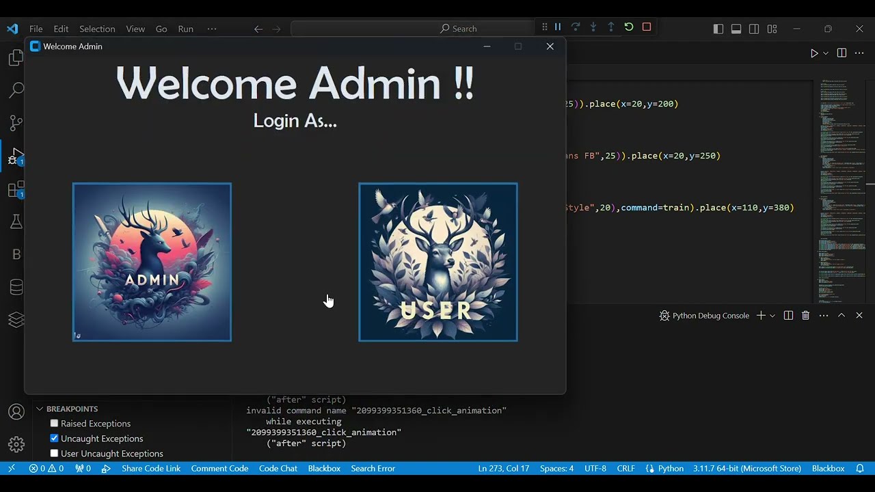The width and height of the screenshot is (875, 492).
Task: Open the Selection menu
Action: click(x=97, y=29)
